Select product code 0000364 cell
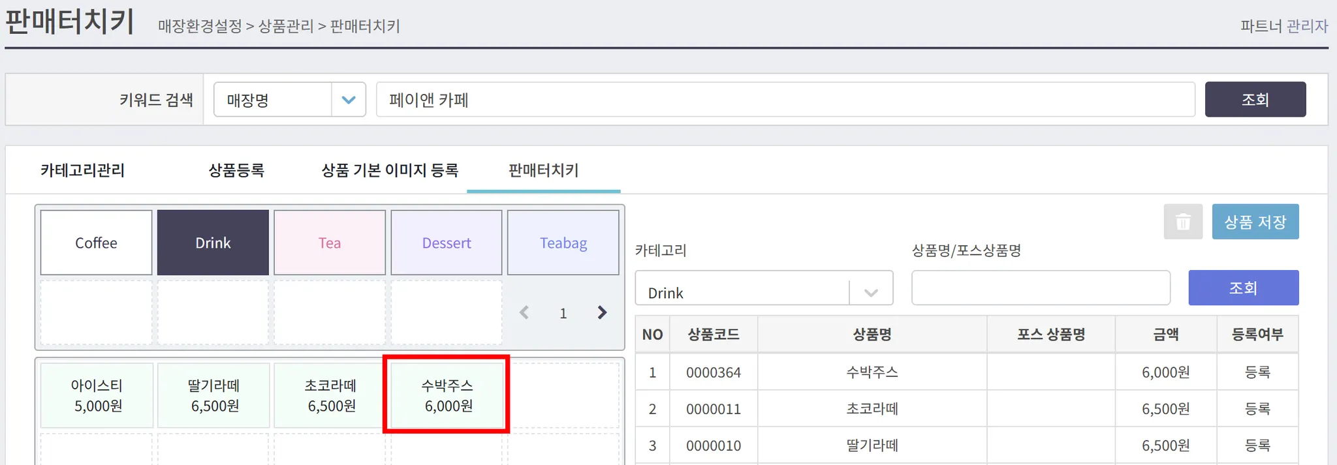 coord(714,372)
